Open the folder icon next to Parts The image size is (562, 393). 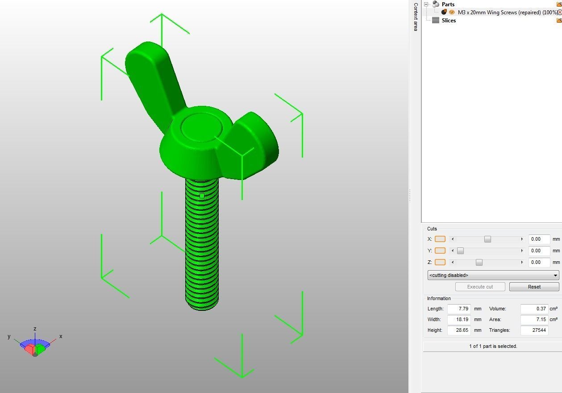coord(558,4)
